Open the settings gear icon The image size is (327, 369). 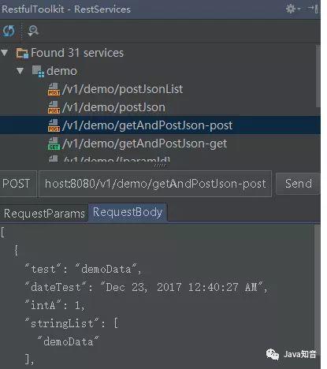[x=291, y=9]
